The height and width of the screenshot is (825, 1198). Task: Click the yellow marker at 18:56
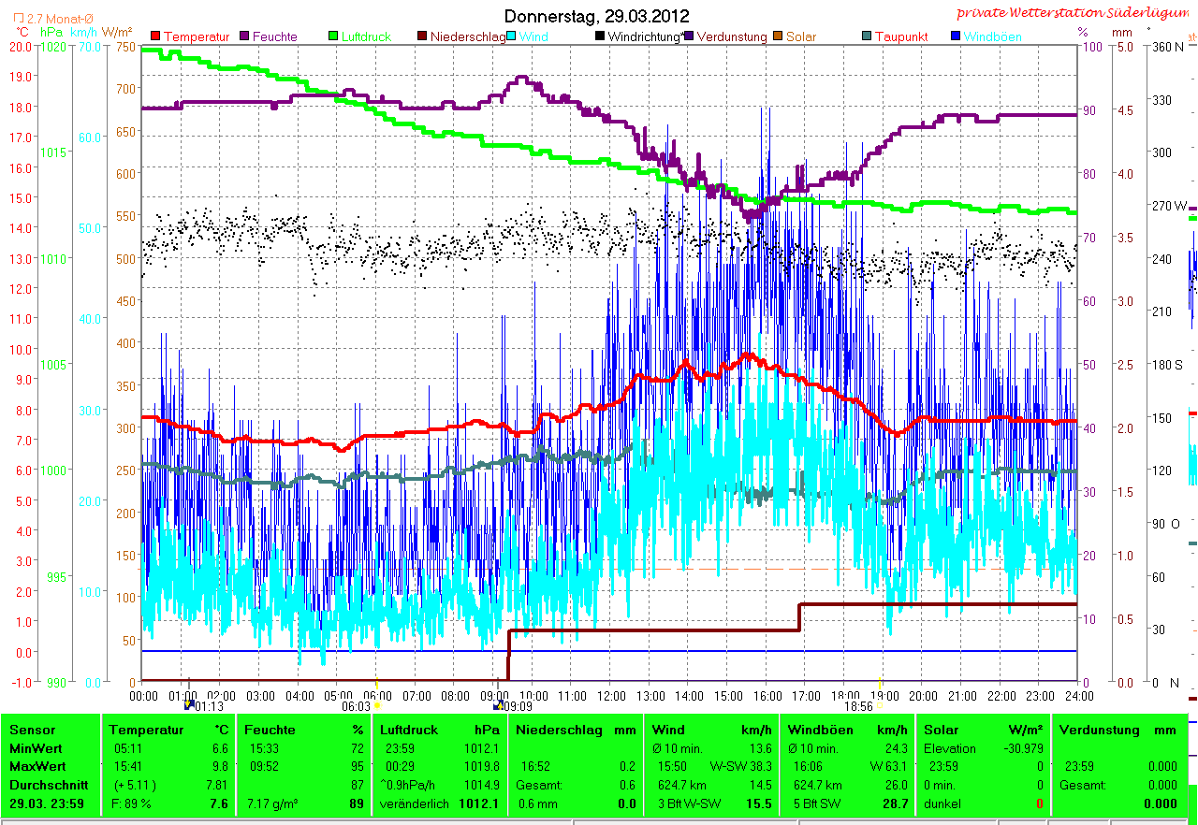[x=880, y=704]
